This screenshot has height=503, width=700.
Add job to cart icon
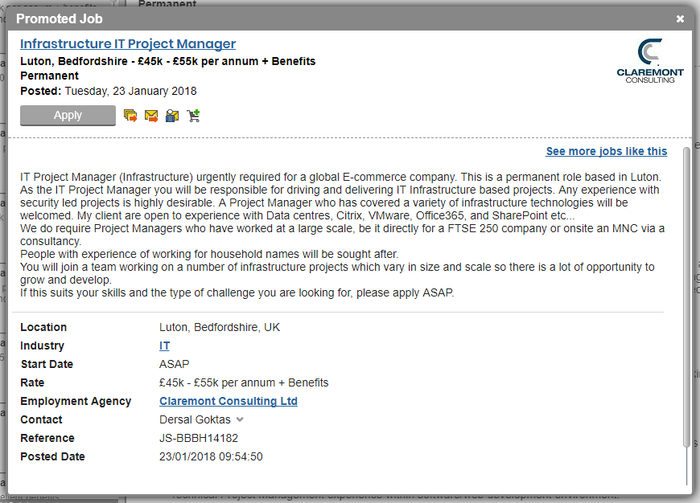[193, 116]
